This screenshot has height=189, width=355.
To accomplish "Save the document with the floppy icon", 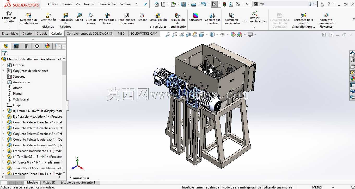I will coord(183,4).
